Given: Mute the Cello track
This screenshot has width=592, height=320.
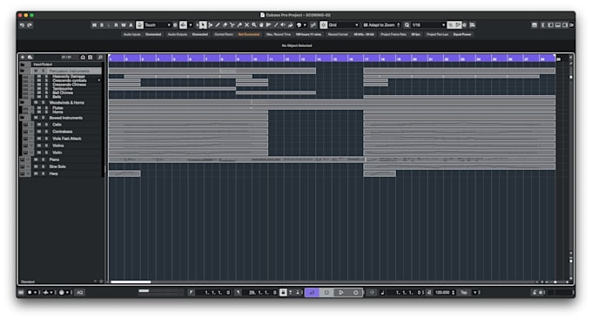Looking at the screenshot, I should [39, 125].
